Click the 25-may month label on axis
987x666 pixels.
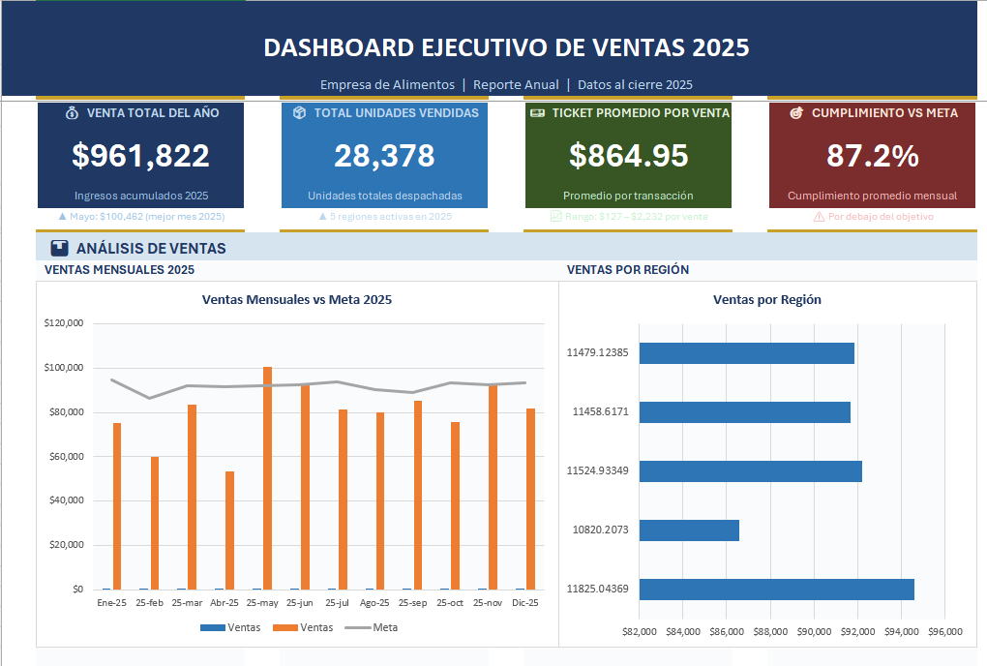(262, 603)
